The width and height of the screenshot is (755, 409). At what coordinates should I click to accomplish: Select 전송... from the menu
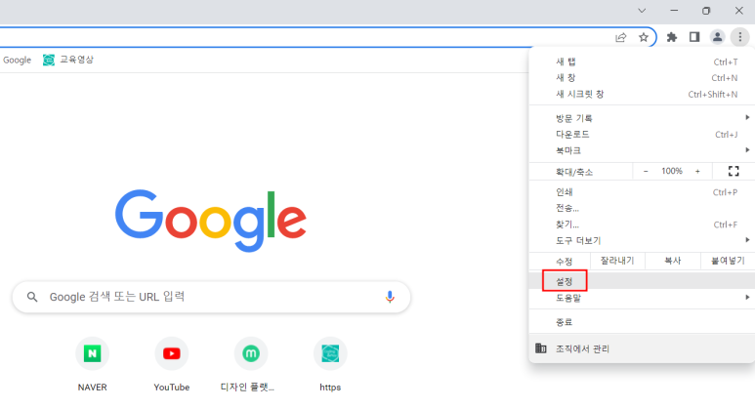pos(642,208)
